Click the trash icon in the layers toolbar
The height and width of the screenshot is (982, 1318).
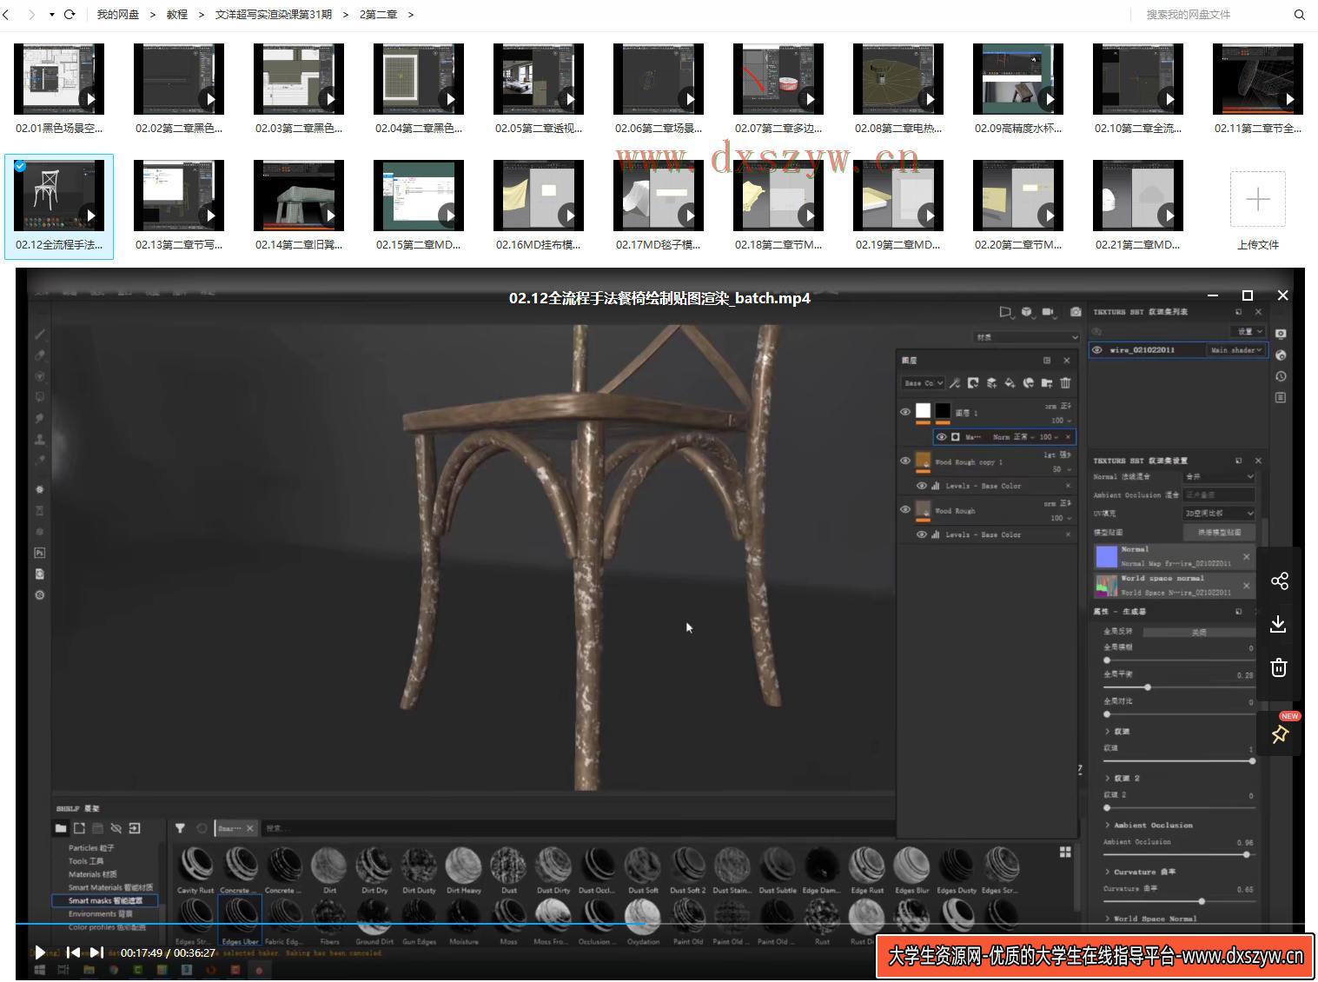(1065, 383)
